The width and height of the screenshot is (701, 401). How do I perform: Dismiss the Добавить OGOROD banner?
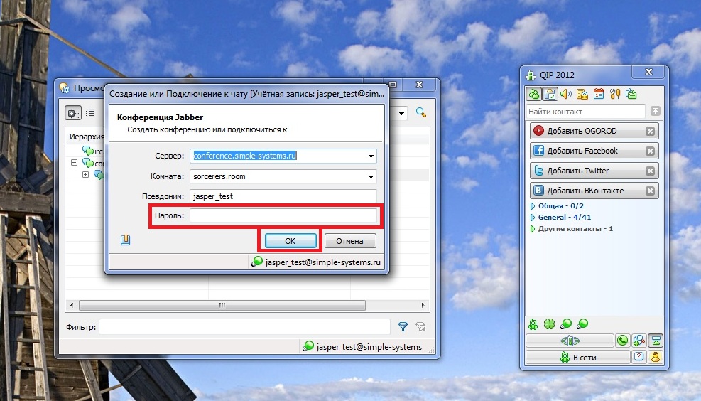(650, 131)
